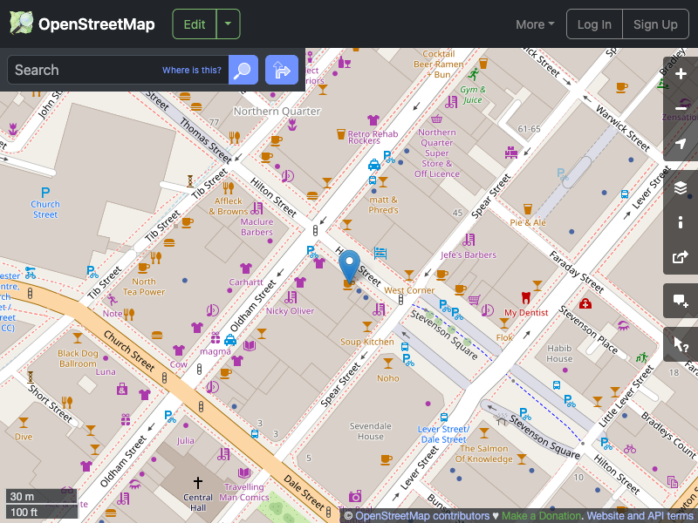Click the Show My Location arrow icon

681,144
